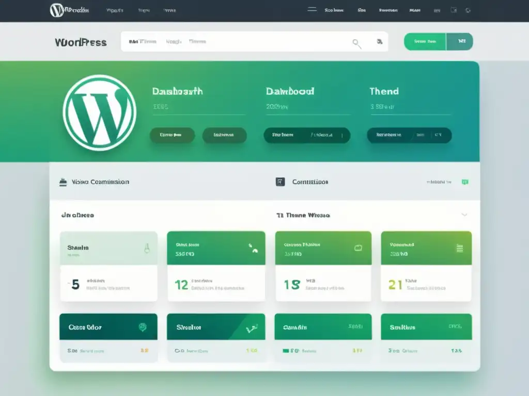
Task: Click the dark 'Fno foors' pill under Dawbood
Action: (x=307, y=135)
